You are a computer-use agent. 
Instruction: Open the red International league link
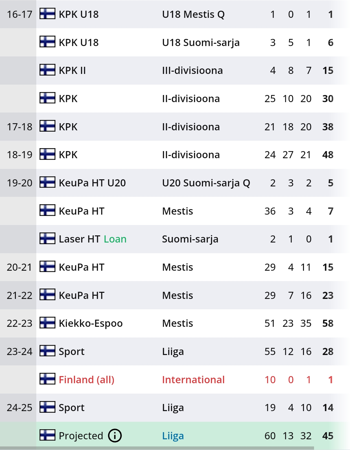point(193,379)
